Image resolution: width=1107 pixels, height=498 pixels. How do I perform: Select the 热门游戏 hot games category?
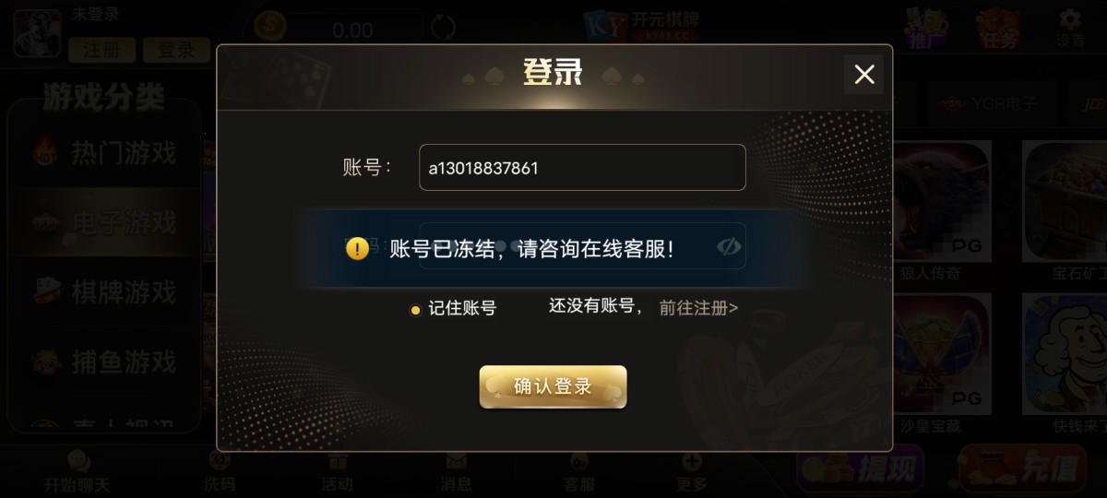tap(104, 151)
